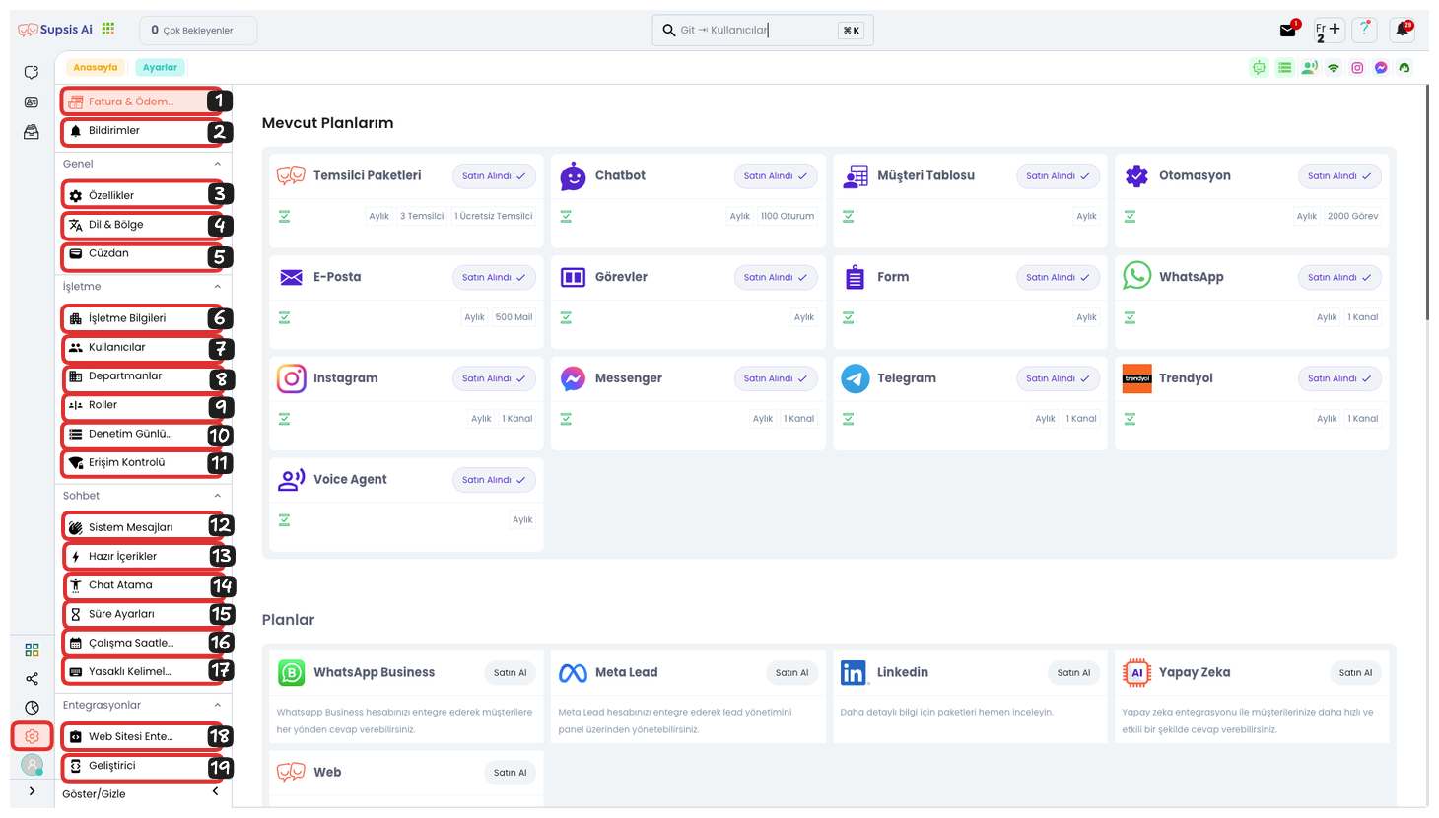Image resolution: width=1439 pixels, height=818 pixels.
Task: Switch to the Ayarlar tab
Action: point(160,68)
